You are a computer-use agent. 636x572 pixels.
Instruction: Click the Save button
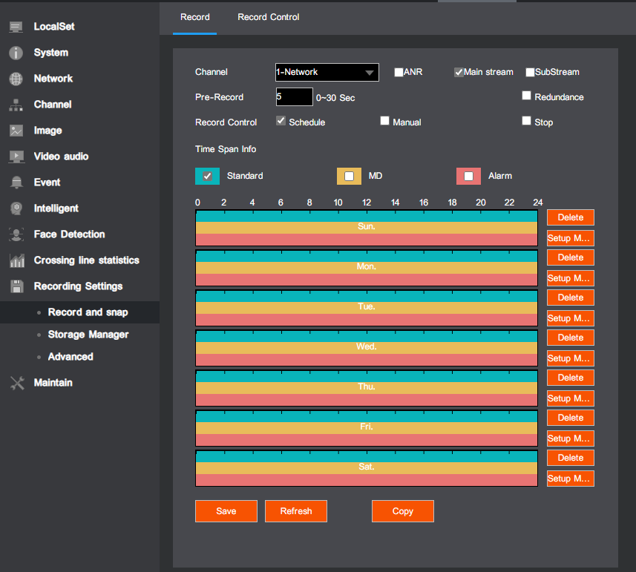226,511
